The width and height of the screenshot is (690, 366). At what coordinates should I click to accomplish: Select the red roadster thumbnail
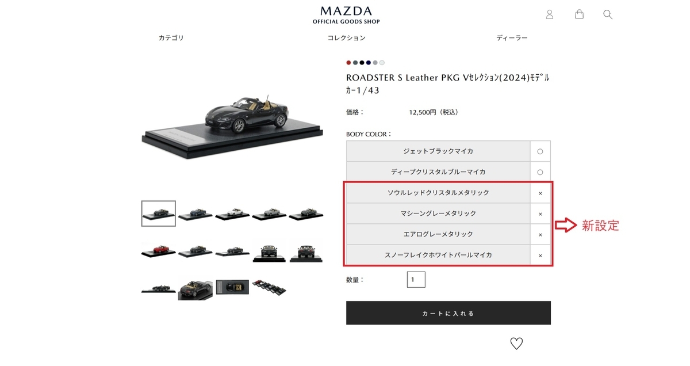click(x=158, y=250)
